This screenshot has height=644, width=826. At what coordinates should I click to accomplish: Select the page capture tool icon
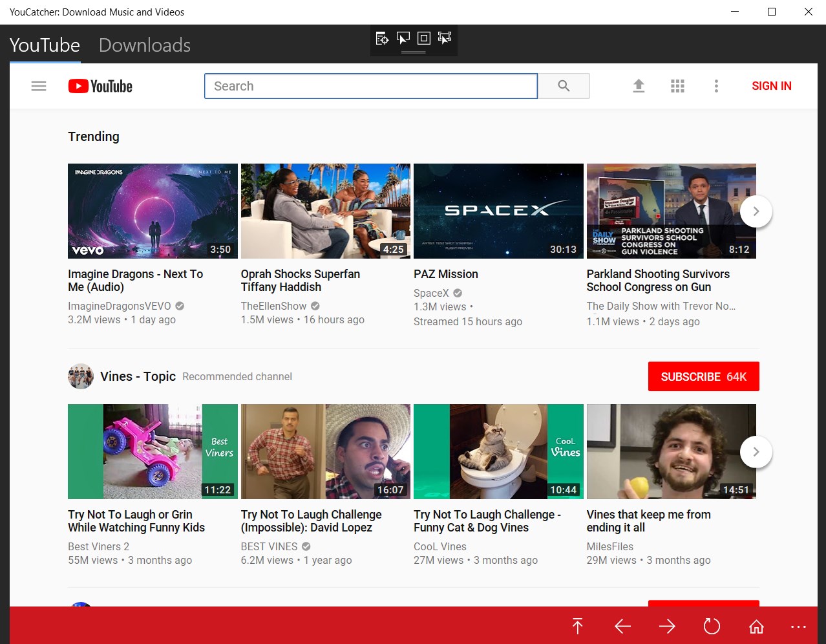[383, 38]
